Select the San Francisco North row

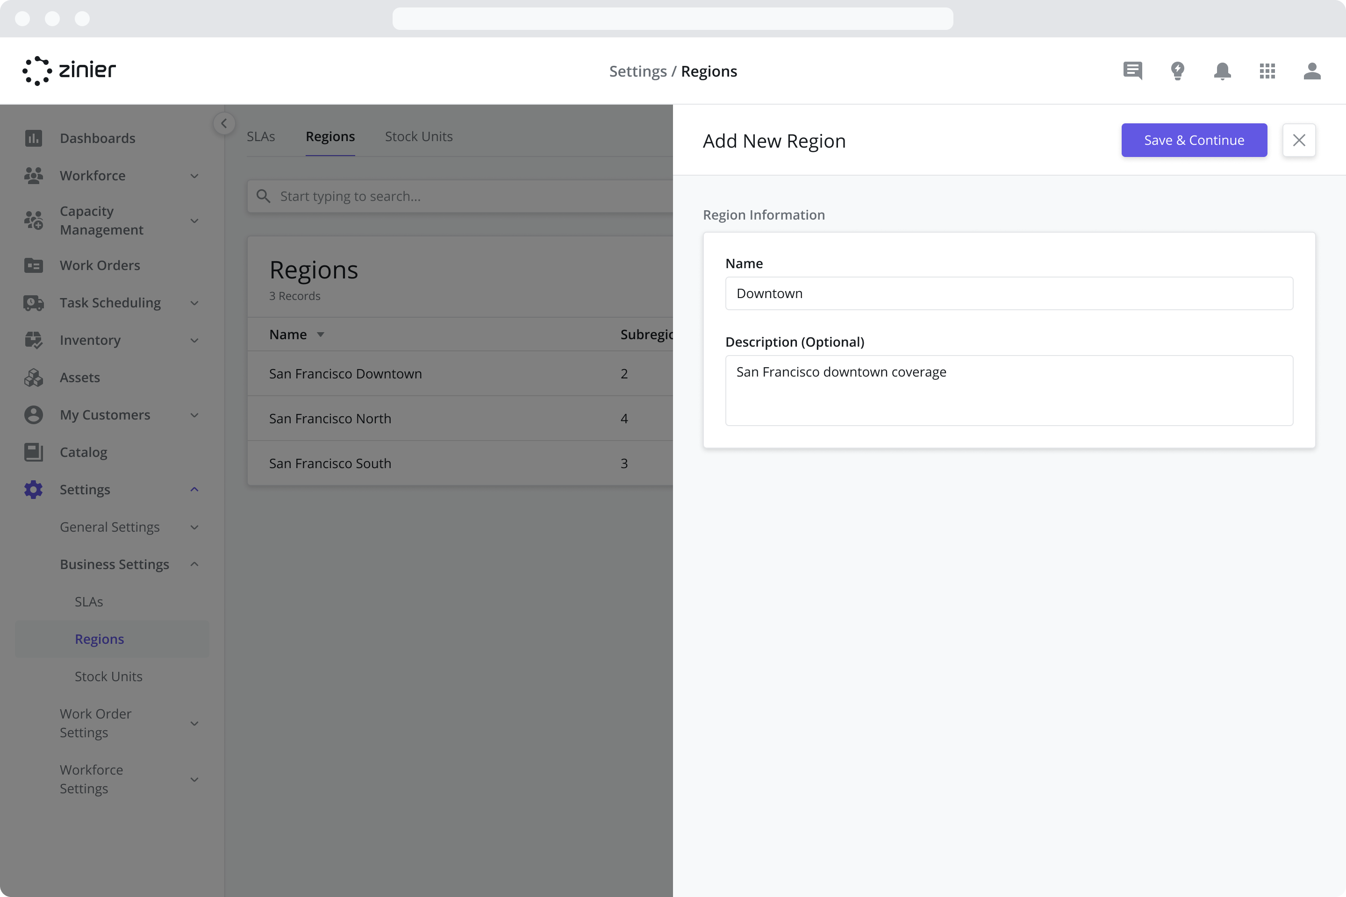(x=460, y=418)
